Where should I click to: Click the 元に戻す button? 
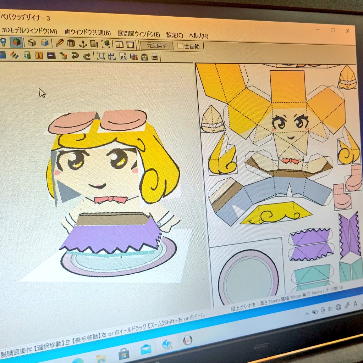coord(157,46)
